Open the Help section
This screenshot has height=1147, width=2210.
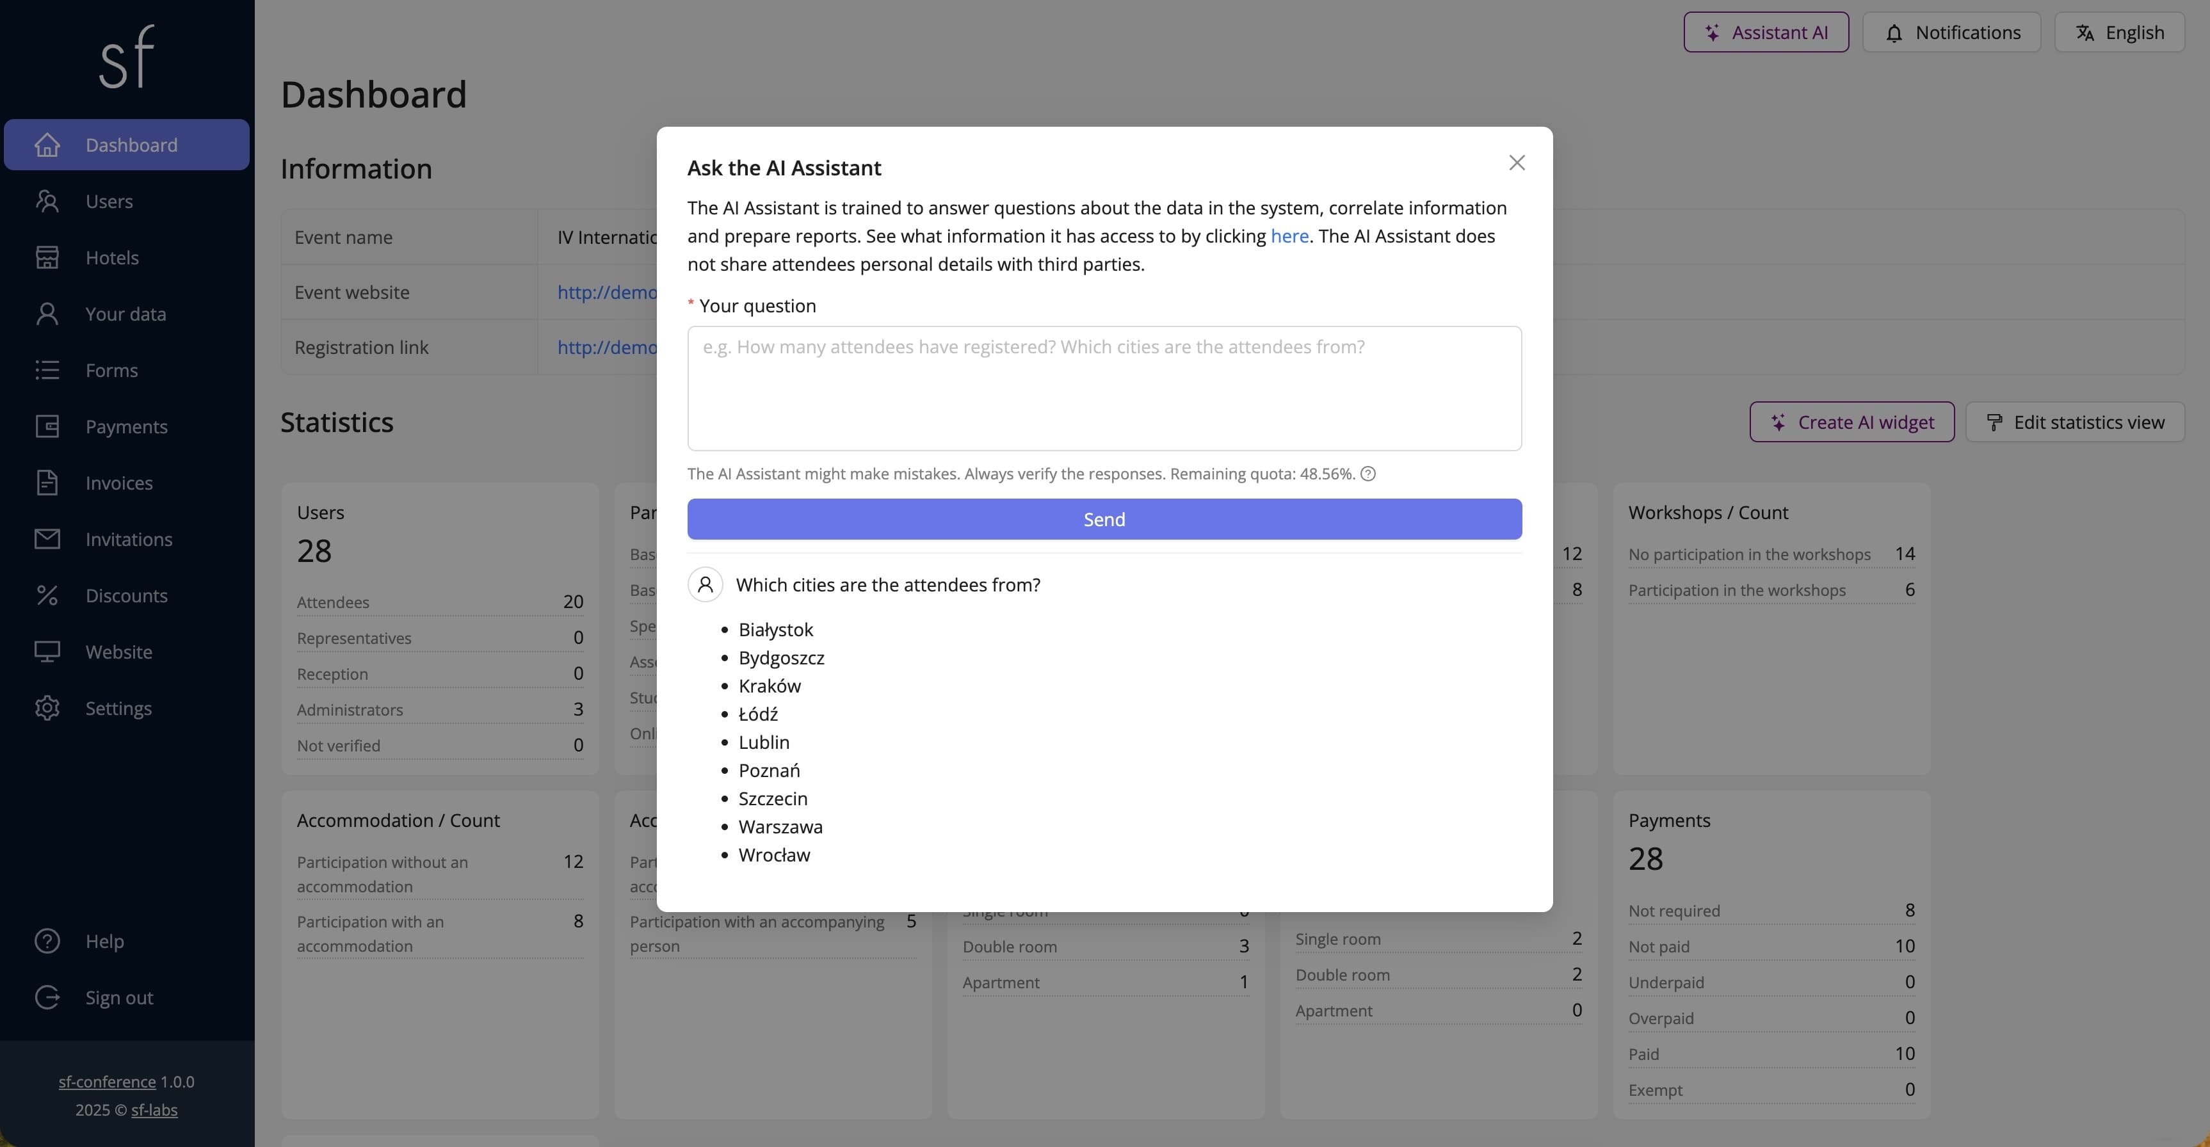[104, 940]
